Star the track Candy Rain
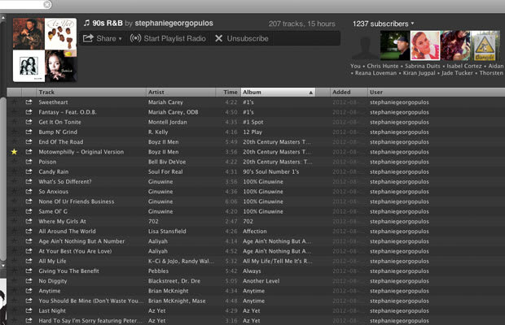505x325 pixels. [14, 171]
